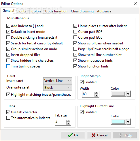Open Highlight Current Line color dropdown arrow
This screenshot has width=140, height=141.
[128, 122]
